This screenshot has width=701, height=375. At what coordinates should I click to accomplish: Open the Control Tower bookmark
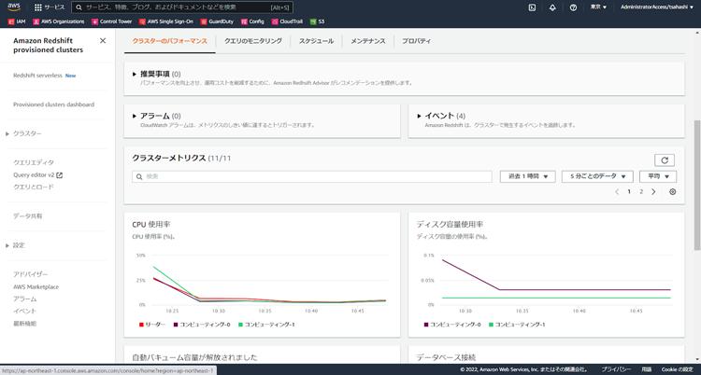(112, 21)
